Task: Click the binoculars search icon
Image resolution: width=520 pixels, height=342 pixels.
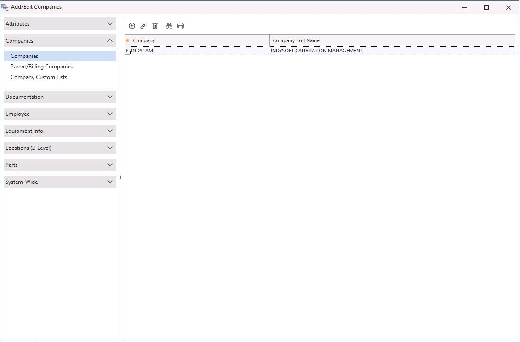Action: click(169, 26)
